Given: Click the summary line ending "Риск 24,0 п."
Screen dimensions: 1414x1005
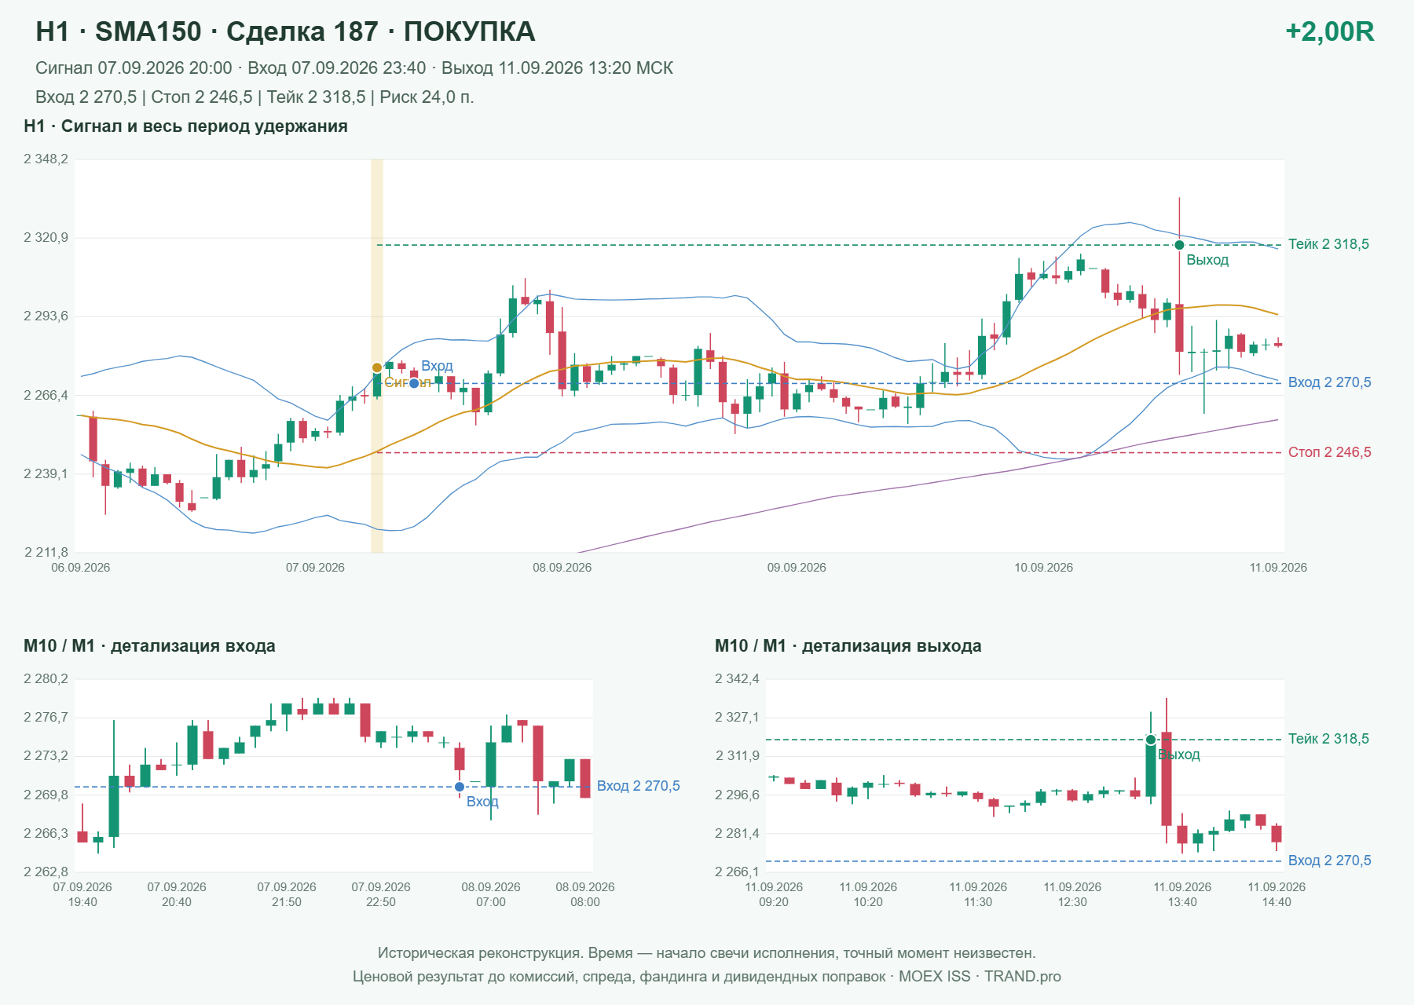Looking at the screenshot, I should (x=255, y=97).
